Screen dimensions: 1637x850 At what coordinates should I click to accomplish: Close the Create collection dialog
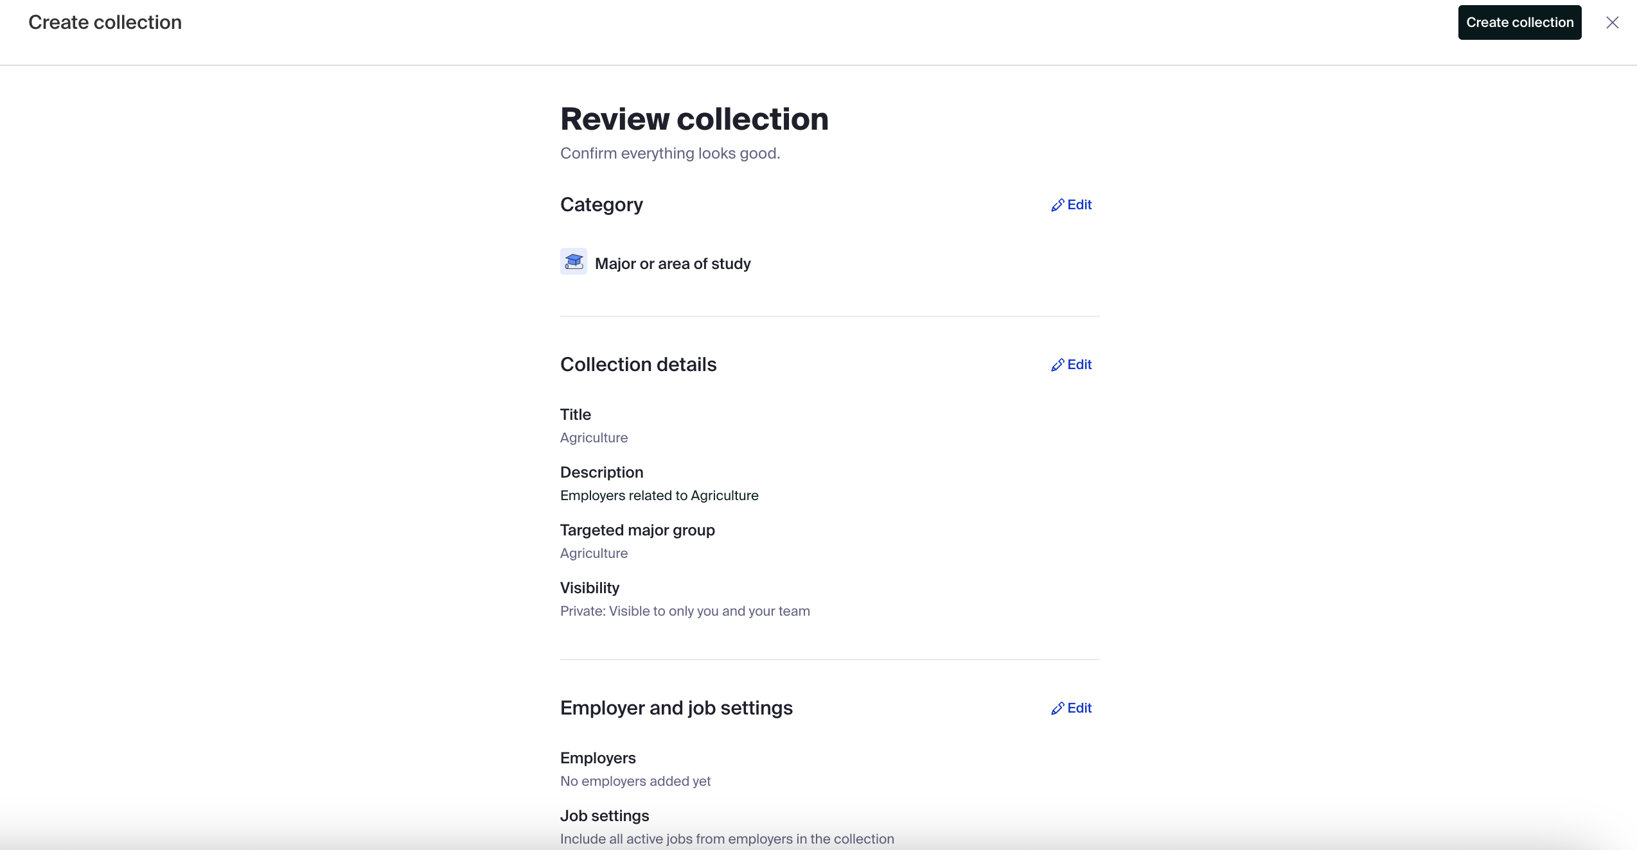click(x=1612, y=22)
